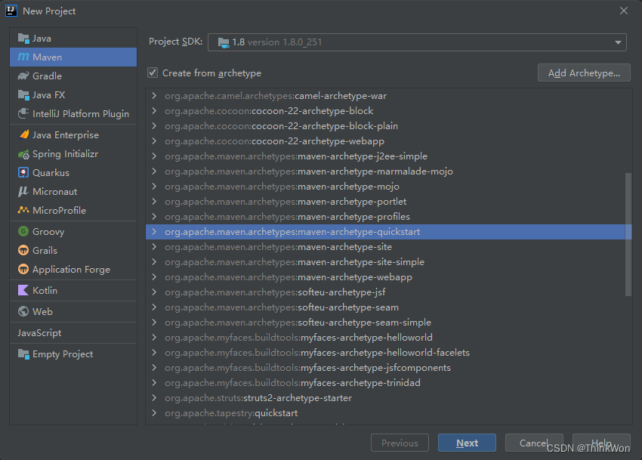Click the IntelliJ Platform Plugin icon
The width and height of the screenshot is (642, 460).
(x=23, y=113)
